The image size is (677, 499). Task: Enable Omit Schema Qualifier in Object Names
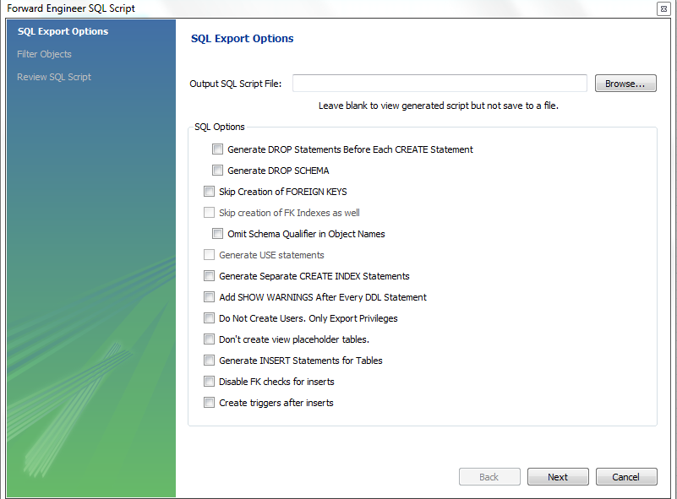218,234
